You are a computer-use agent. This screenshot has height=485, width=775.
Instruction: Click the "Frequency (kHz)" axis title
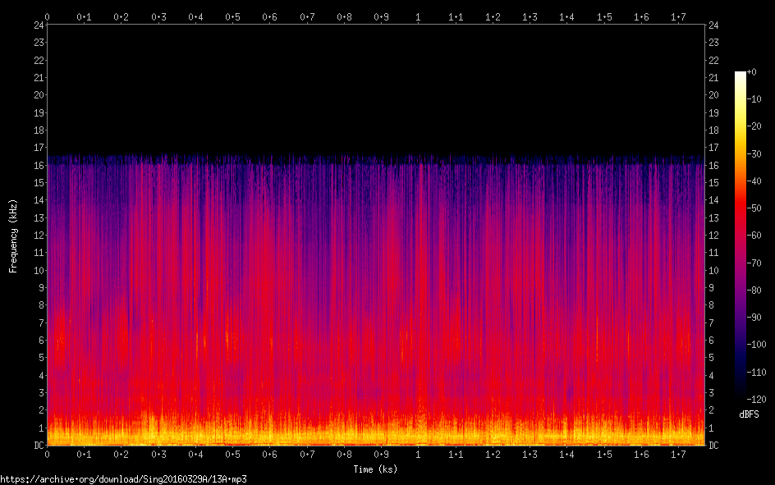point(13,236)
